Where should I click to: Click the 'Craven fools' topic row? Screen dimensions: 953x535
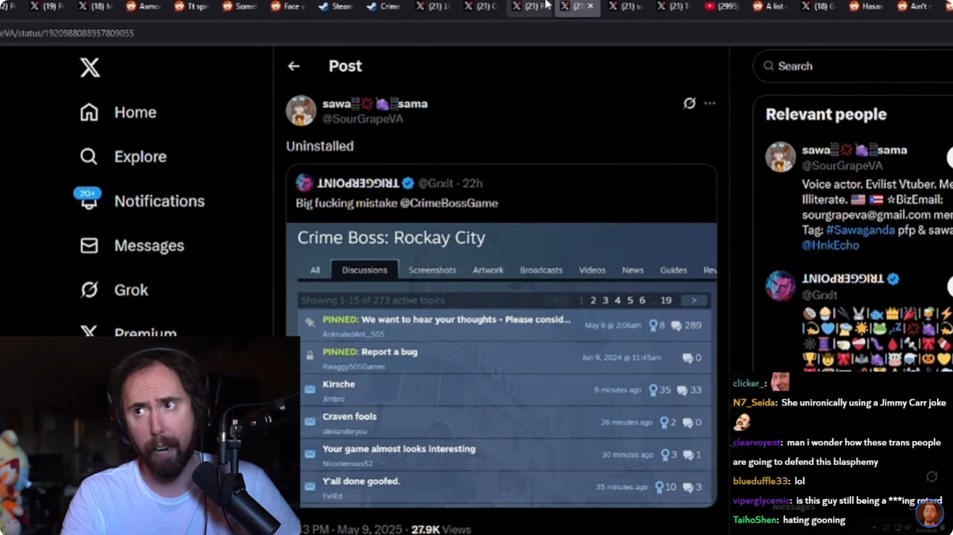click(504, 421)
